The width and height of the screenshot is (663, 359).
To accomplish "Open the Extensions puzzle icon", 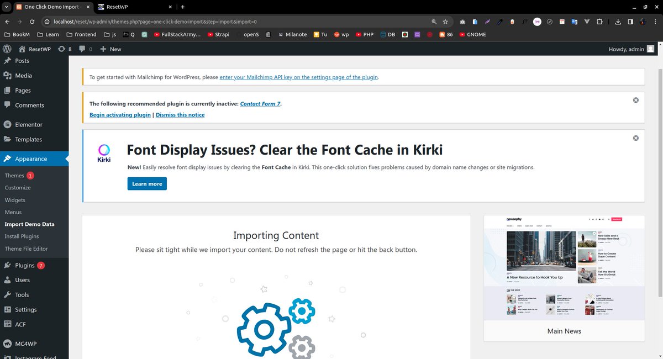I will click(x=600, y=22).
